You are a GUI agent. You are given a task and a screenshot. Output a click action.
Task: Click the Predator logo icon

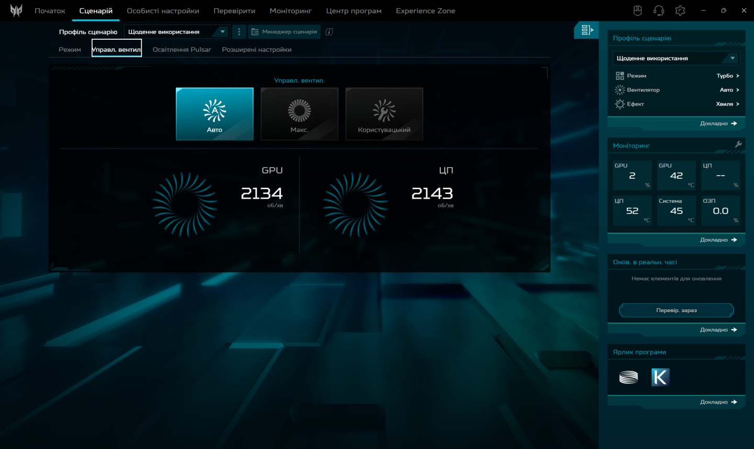(16, 10)
